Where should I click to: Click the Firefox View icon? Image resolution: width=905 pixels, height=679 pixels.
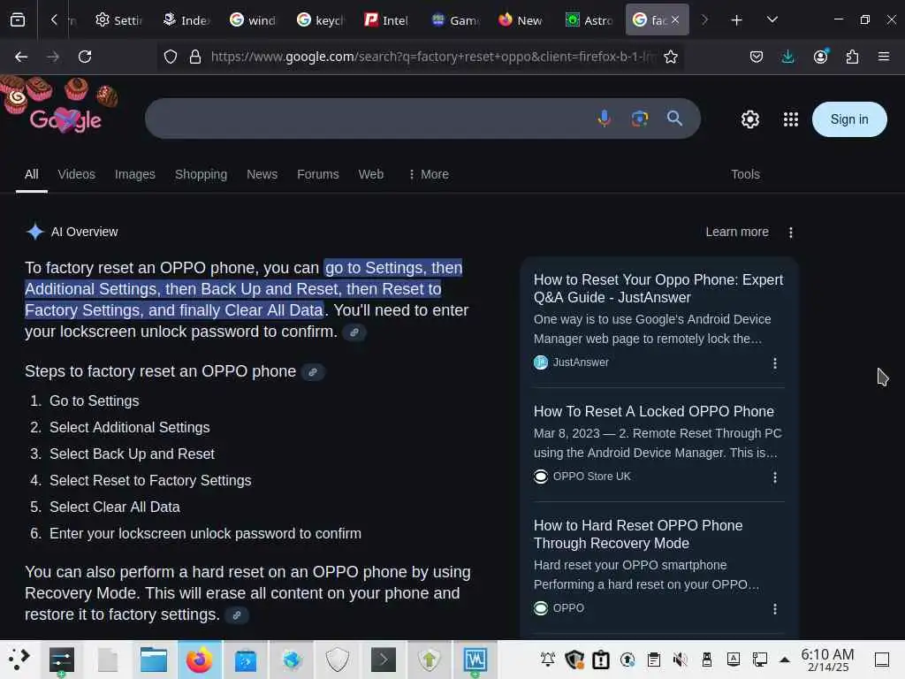(x=18, y=20)
